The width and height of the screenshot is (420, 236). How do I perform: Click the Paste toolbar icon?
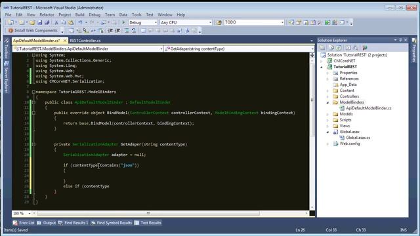[x=71, y=22]
